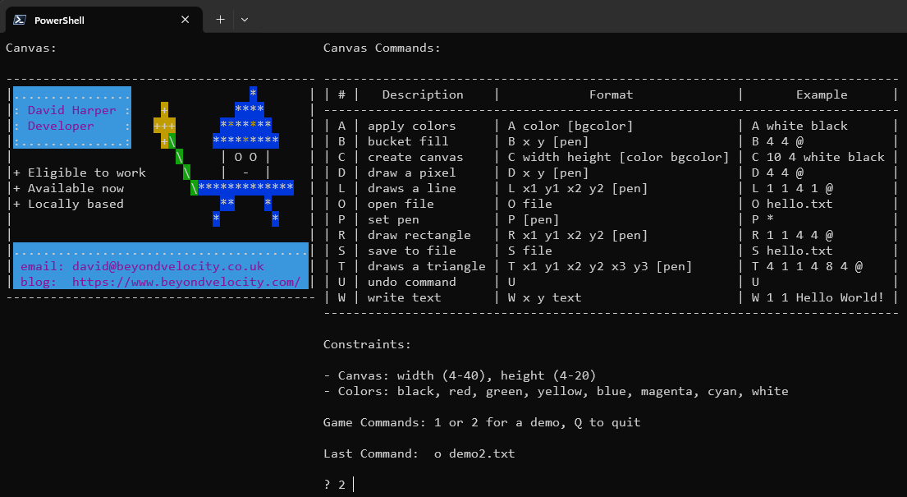Viewport: 907px width, 497px height.
Task: Click the example 'T 4 1 1 4 8 4 @'
Action: pyautogui.click(x=808, y=266)
